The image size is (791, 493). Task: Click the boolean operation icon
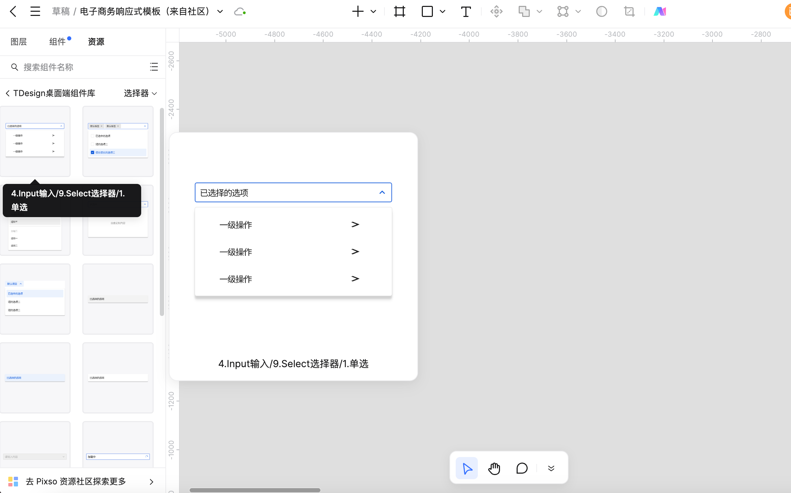click(524, 11)
